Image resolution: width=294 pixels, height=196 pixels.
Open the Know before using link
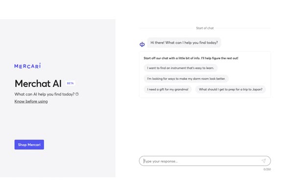(x=31, y=101)
